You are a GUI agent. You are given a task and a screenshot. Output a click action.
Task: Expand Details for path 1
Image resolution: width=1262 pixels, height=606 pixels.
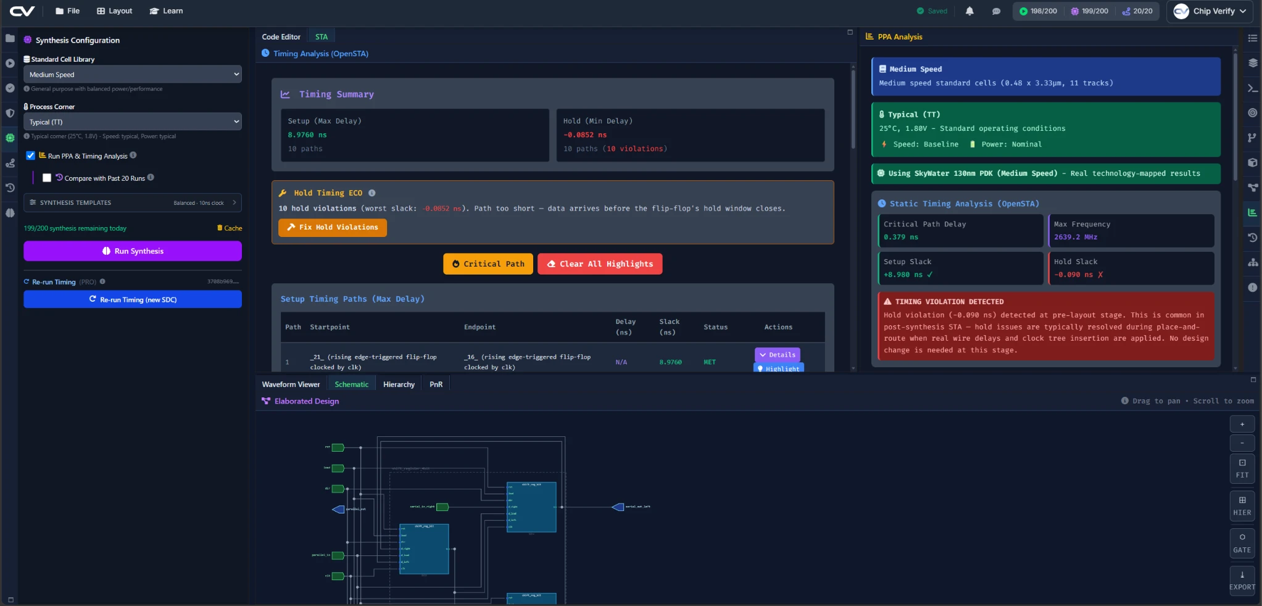click(x=778, y=355)
